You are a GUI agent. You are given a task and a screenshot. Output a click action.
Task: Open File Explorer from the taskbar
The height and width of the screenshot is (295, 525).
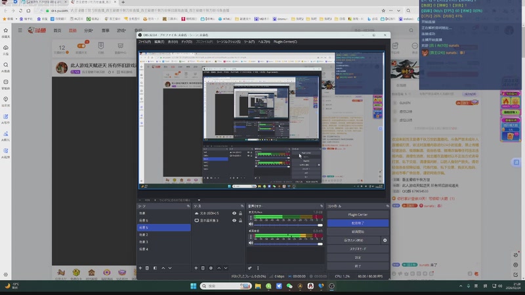[x=258, y=286]
